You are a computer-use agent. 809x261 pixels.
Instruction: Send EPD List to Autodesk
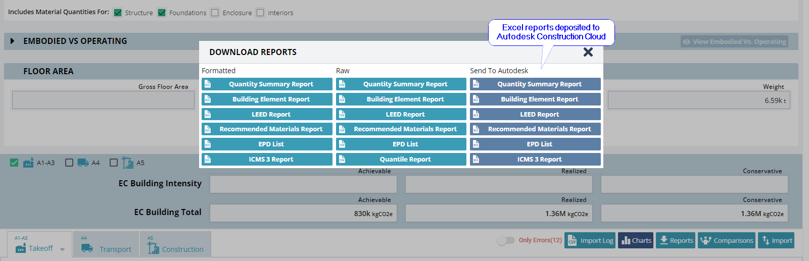539,144
